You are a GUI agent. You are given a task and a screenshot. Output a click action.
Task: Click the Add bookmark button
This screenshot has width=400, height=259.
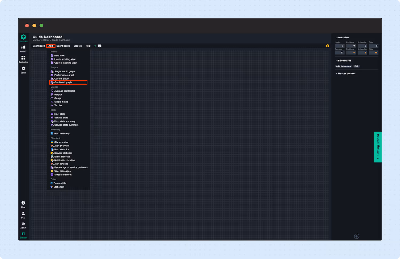click(343, 66)
